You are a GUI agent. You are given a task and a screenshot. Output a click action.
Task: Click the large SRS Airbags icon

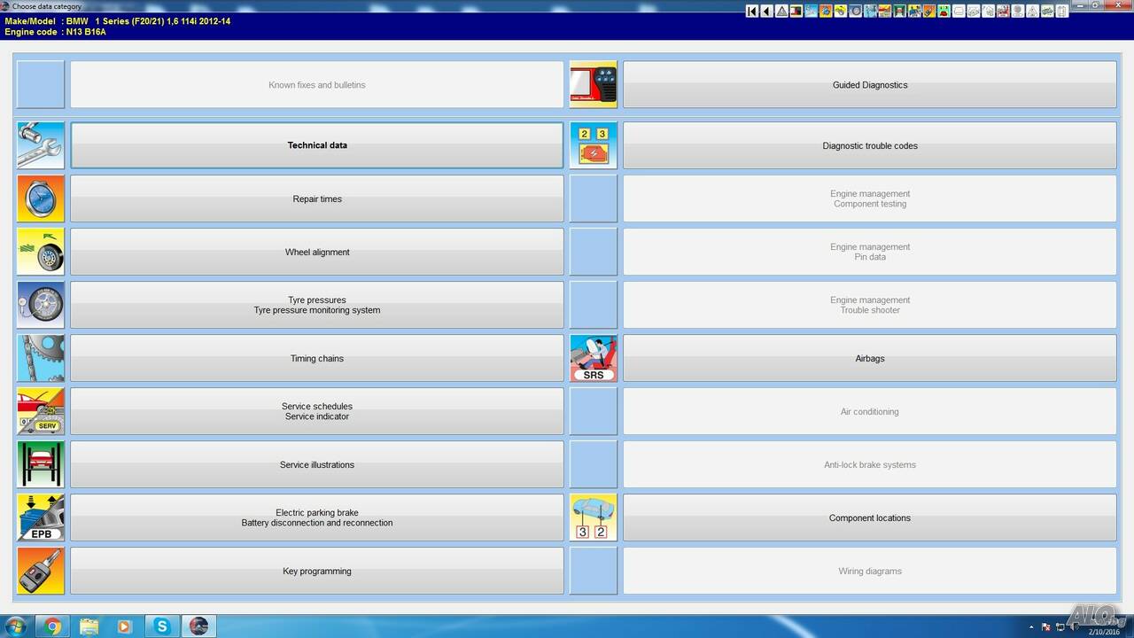(x=594, y=358)
